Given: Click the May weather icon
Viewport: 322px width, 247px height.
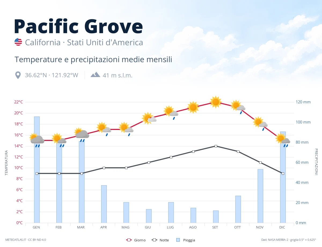Looking at the screenshot, I should pyautogui.click(x=126, y=129).
